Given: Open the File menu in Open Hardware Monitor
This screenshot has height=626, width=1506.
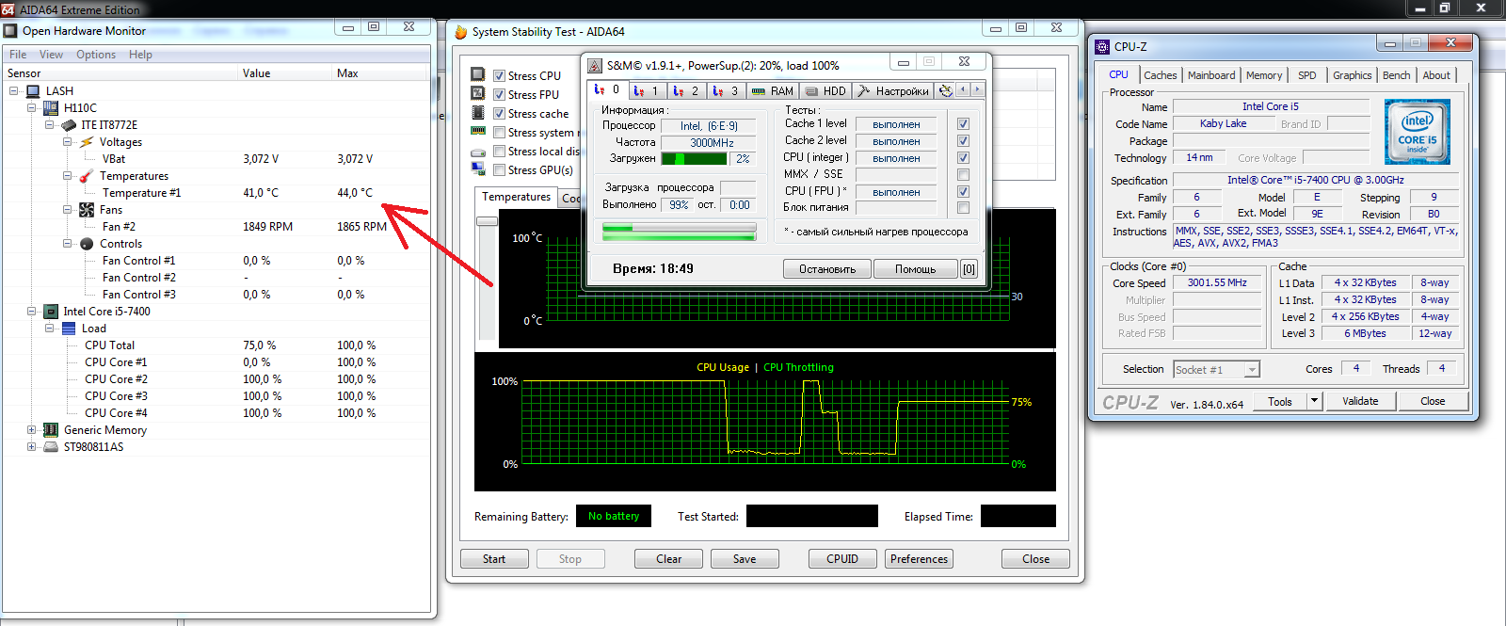Looking at the screenshot, I should (18, 55).
